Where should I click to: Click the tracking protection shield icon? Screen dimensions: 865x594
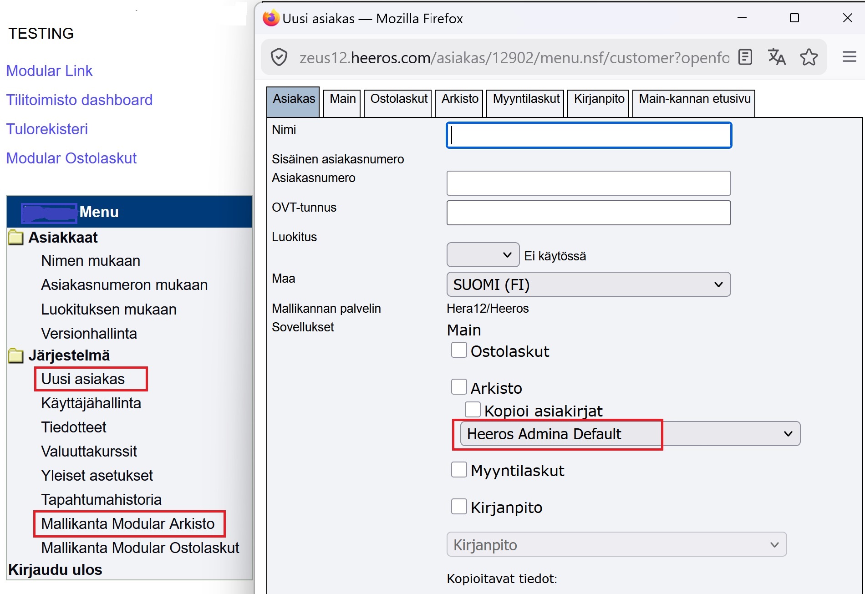(x=279, y=57)
